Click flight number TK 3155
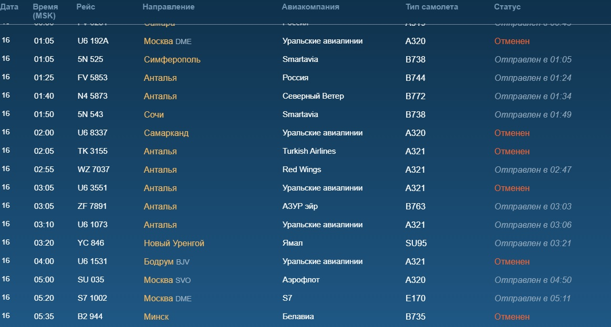611x327 pixels. click(92, 151)
